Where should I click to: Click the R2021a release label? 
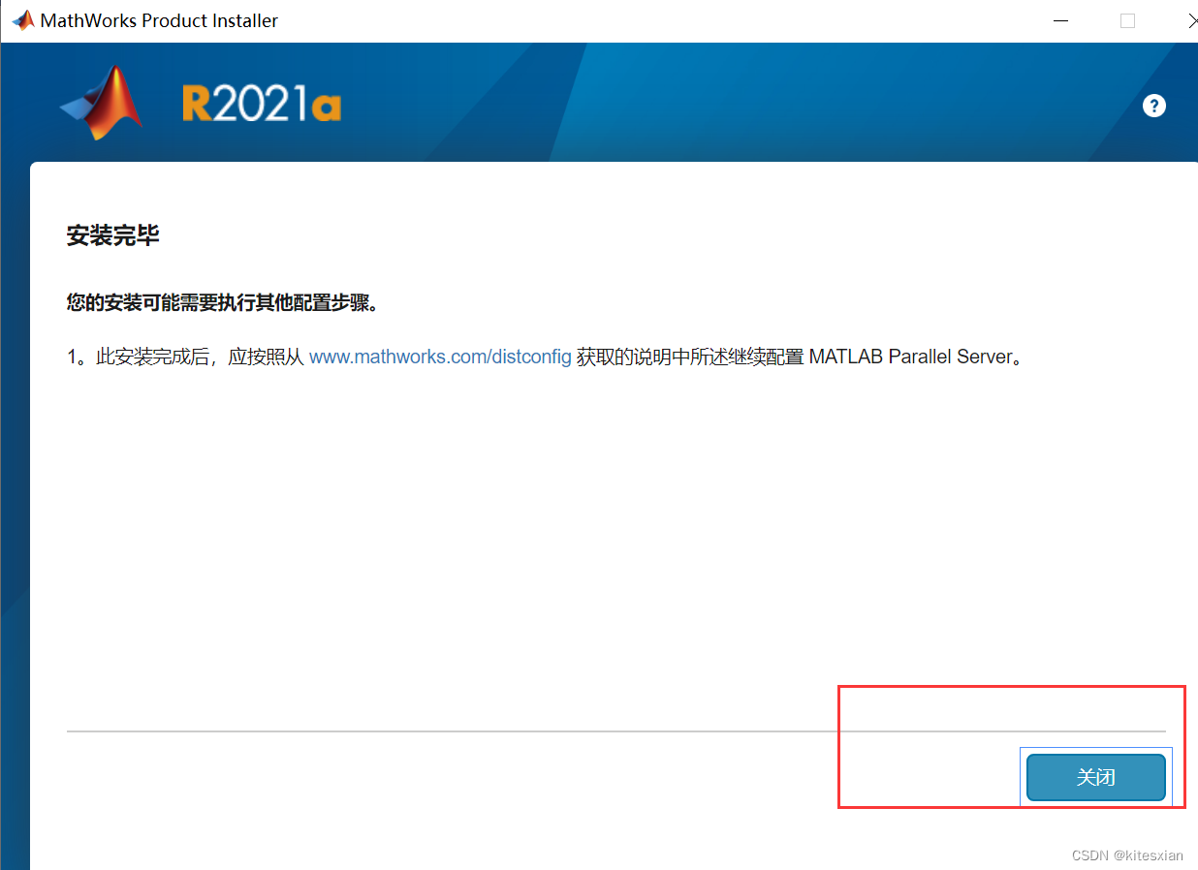pos(262,105)
